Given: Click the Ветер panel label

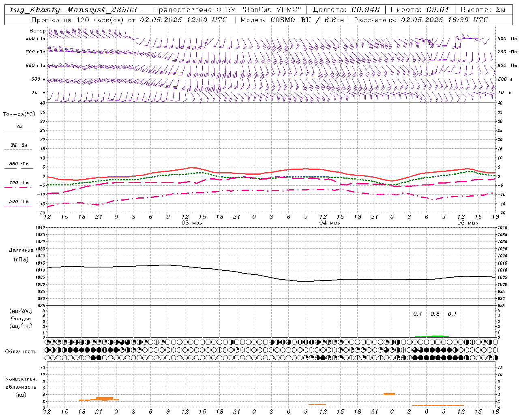Looking at the screenshot, I should 37,31.
